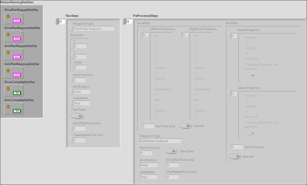This screenshot has width=307, height=185.
Task: Increment the LeftDriveTrajectory array index
Action: point(141,33)
